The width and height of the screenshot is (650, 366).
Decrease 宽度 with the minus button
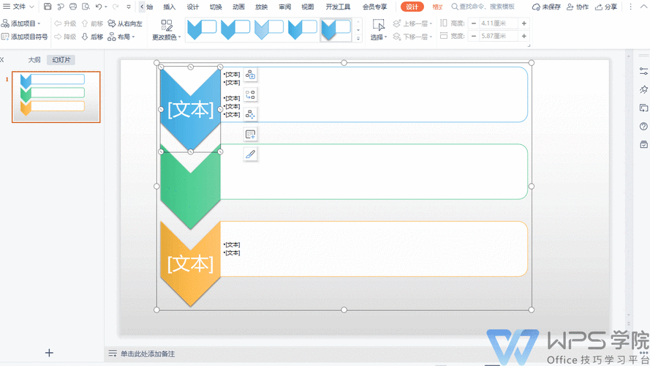(474, 36)
